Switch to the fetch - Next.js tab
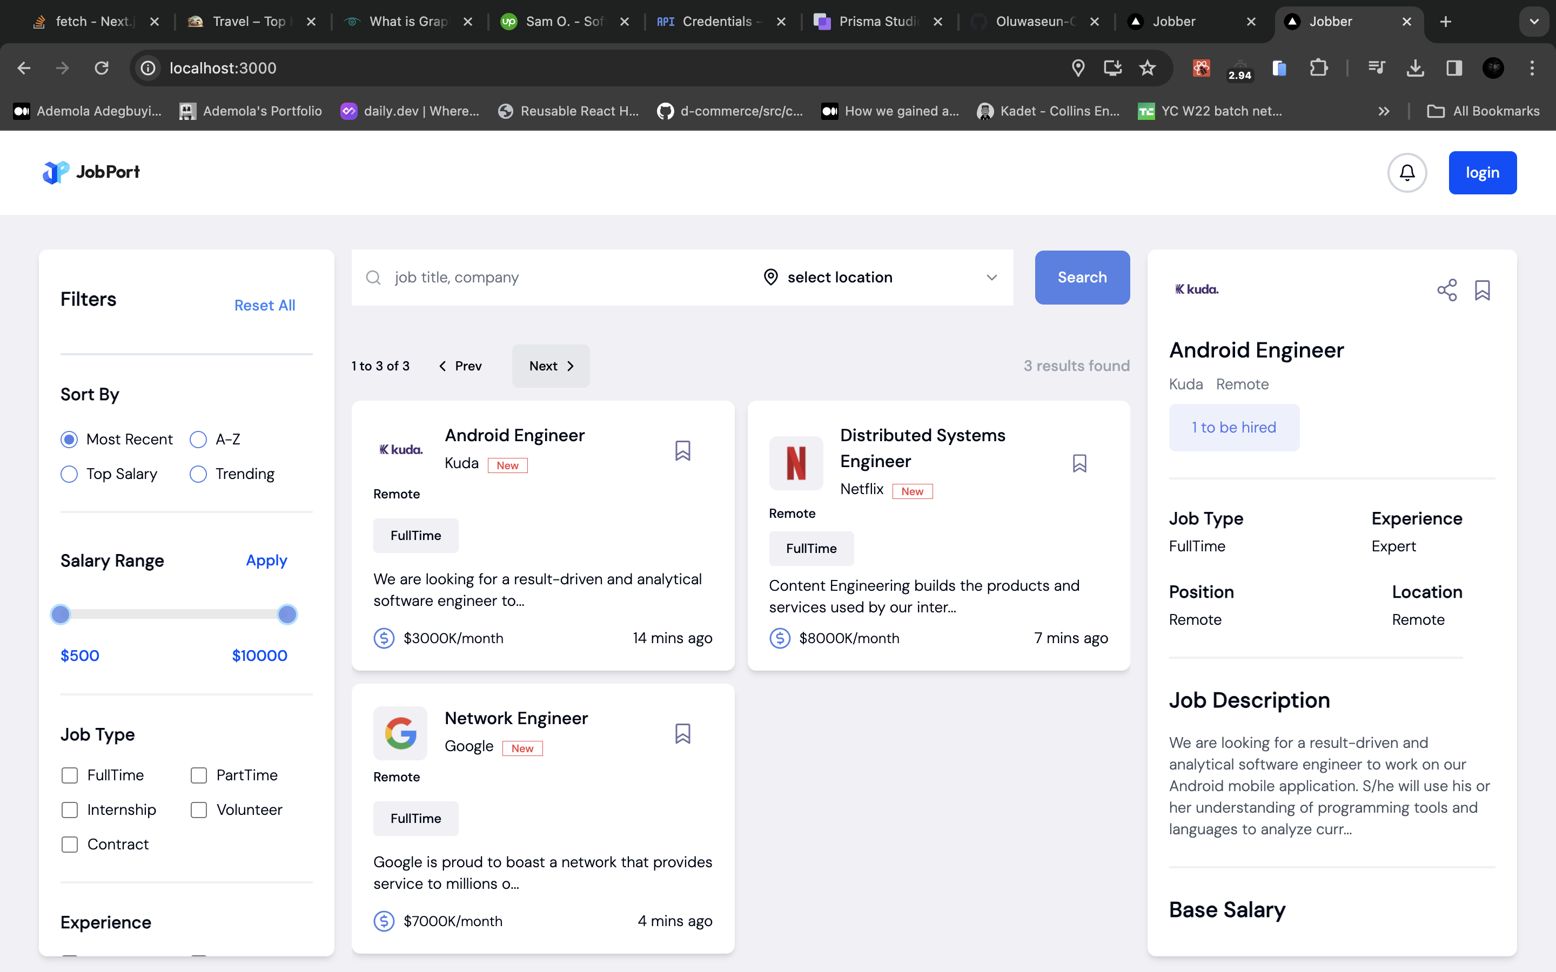The width and height of the screenshot is (1556, 972). (94, 21)
